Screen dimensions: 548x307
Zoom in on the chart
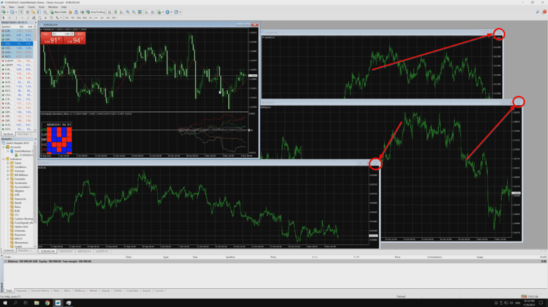128,12
